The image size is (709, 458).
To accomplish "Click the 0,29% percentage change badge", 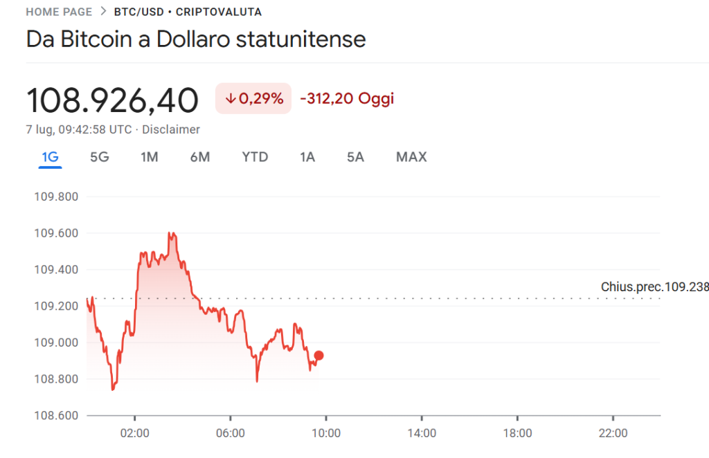I will [253, 99].
